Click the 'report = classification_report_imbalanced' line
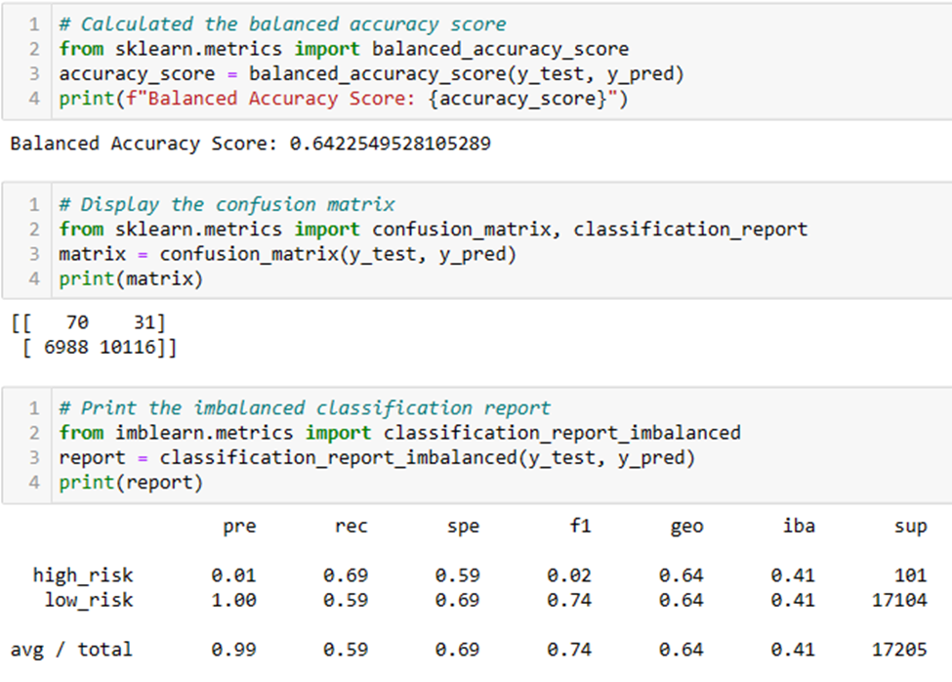The height and width of the screenshot is (682, 952). pos(377,457)
